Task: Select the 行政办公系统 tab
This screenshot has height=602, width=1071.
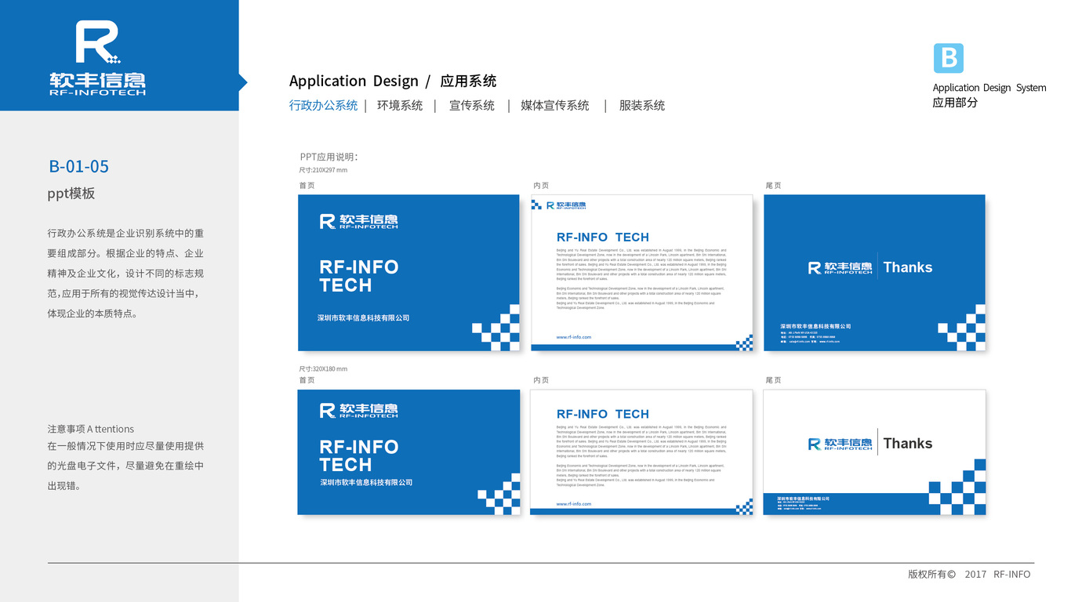Action: tap(323, 105)
